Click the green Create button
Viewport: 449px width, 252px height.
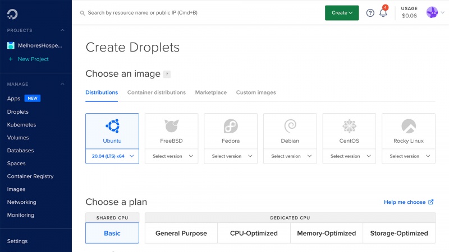click(341, 13)
